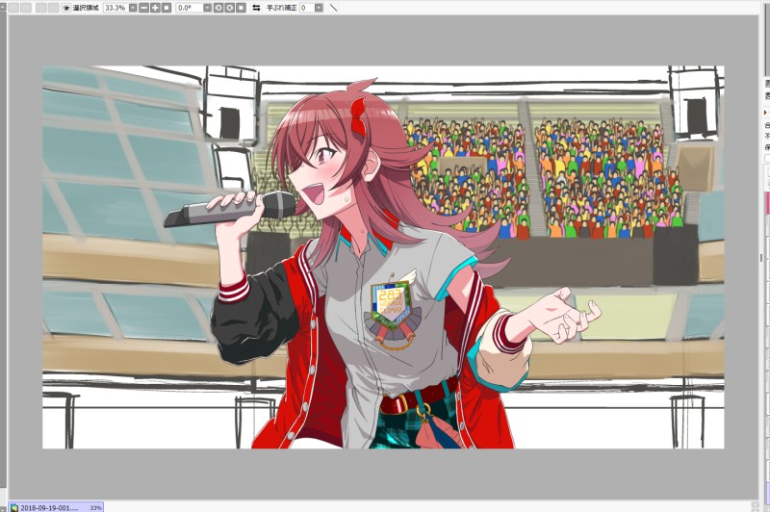Rotate canvas counter-clockwise
770x512 pixels.
(218, 8)
